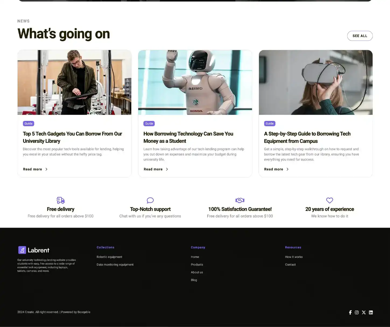Go to Robotic equipment collection
This screenshot has height=327, width=390.
(109, 257)
